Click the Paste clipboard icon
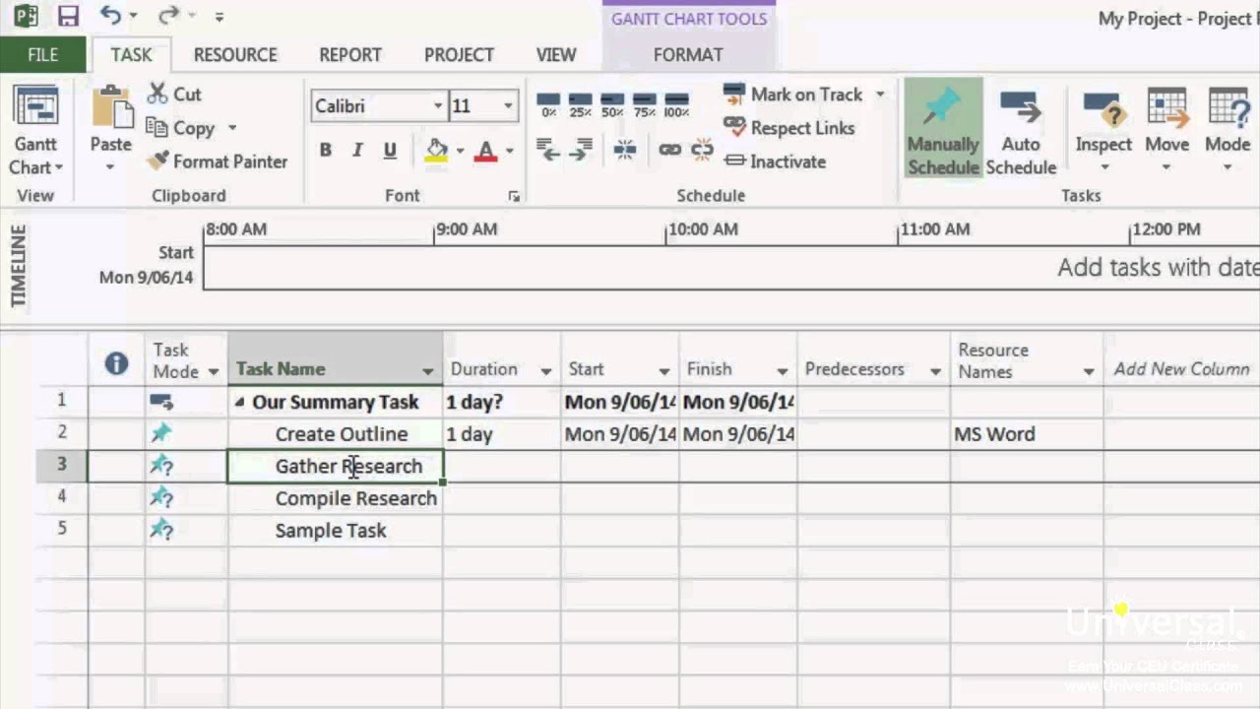 click(111, 108)
